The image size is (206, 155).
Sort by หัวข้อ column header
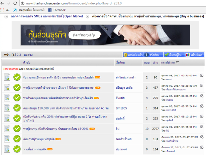coord(26,63)
